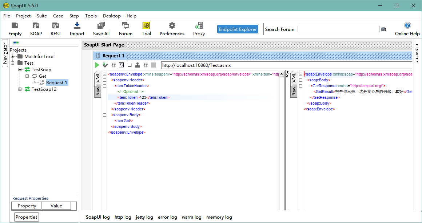Click the green arrows icon beside TestSoap12
The width and height of the screenshot is (422, 223).
[27, 89]
